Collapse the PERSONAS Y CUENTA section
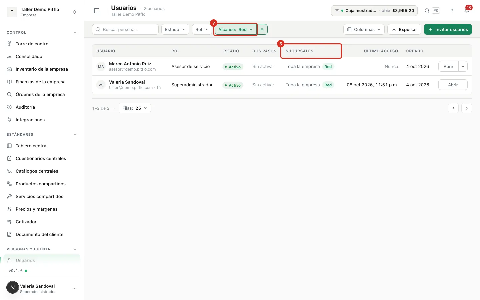480x300 pixels. click(x=75, y=249)
